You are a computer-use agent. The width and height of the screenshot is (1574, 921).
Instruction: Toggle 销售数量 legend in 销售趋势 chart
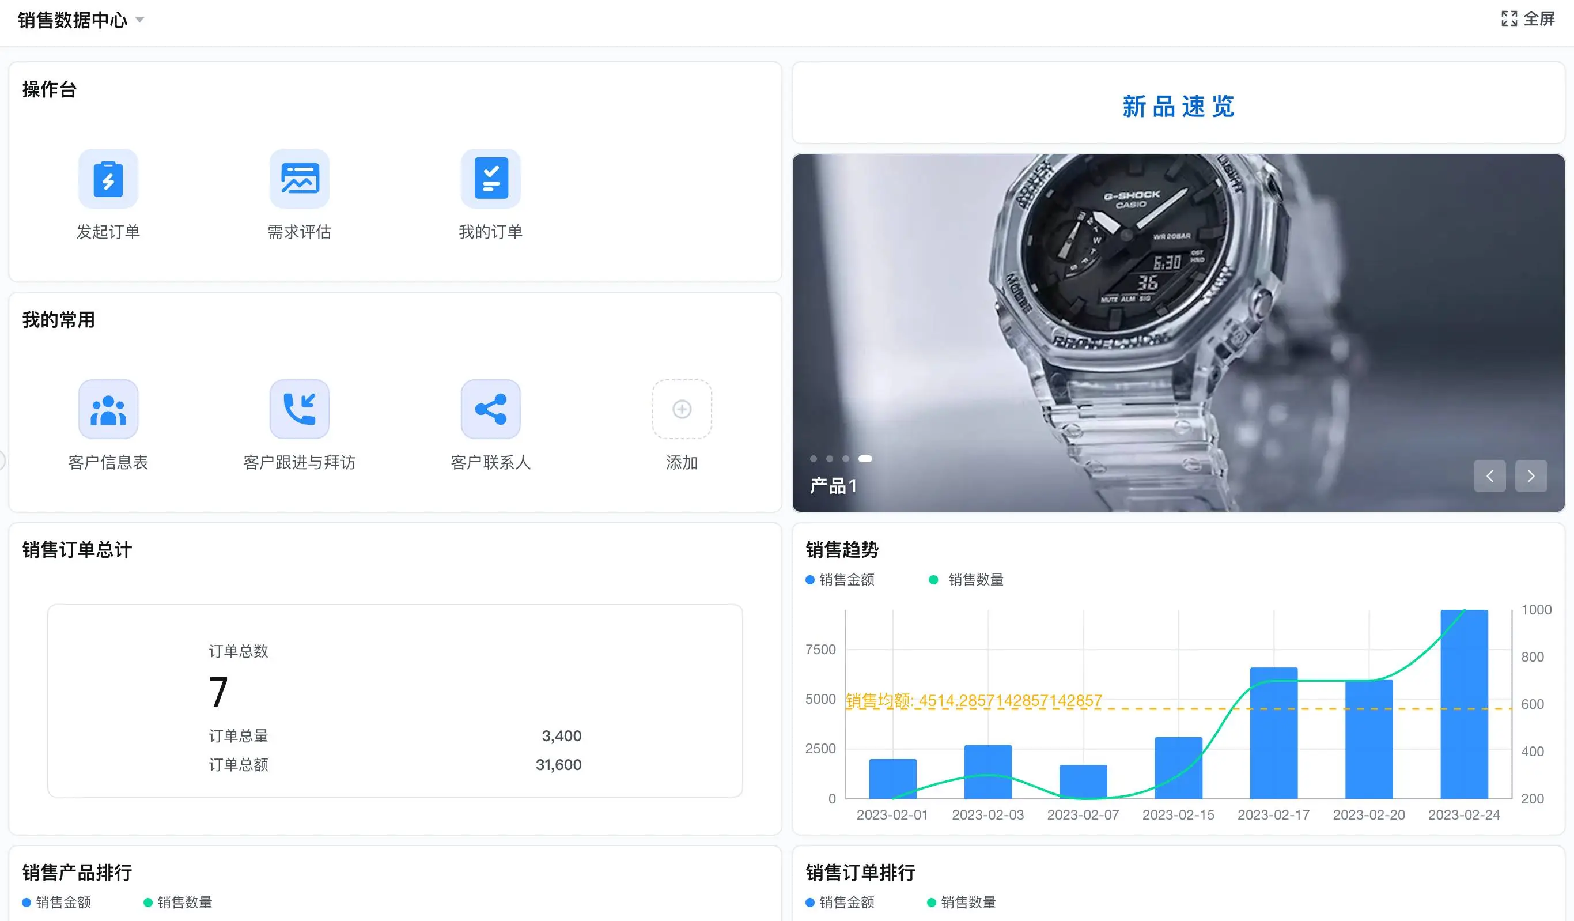coord(967,580)
